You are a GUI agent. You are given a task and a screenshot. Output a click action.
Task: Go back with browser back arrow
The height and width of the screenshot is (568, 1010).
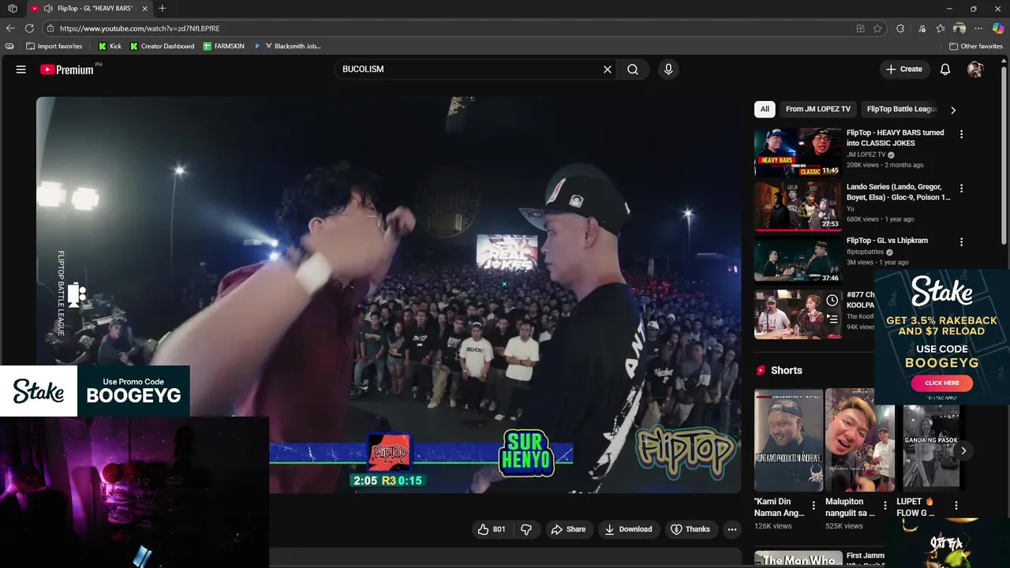coord(10,28)
